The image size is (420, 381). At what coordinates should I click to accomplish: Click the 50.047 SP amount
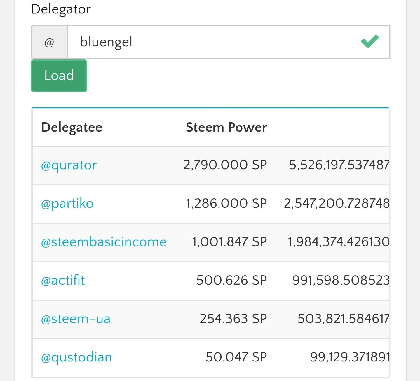point(236,357)
